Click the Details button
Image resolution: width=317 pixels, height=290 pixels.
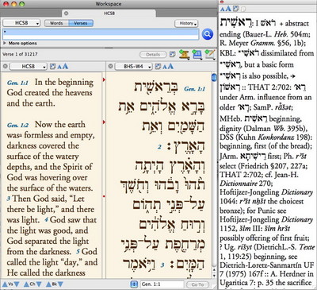click(153, 55)
